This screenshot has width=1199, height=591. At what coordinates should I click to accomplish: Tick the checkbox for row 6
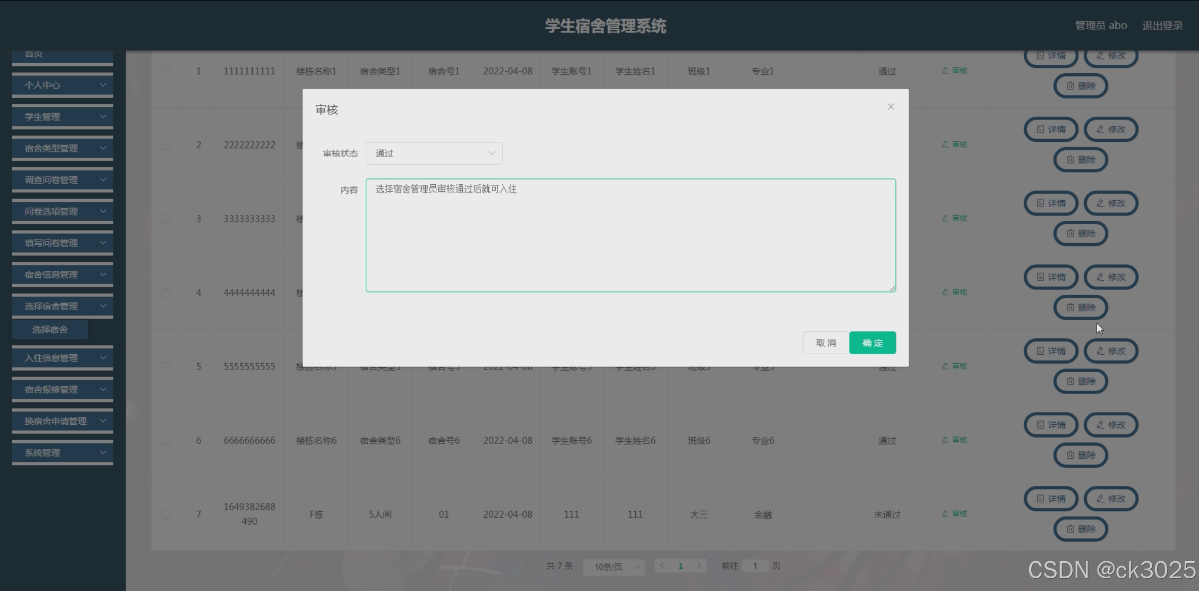[x=166, y=441]
